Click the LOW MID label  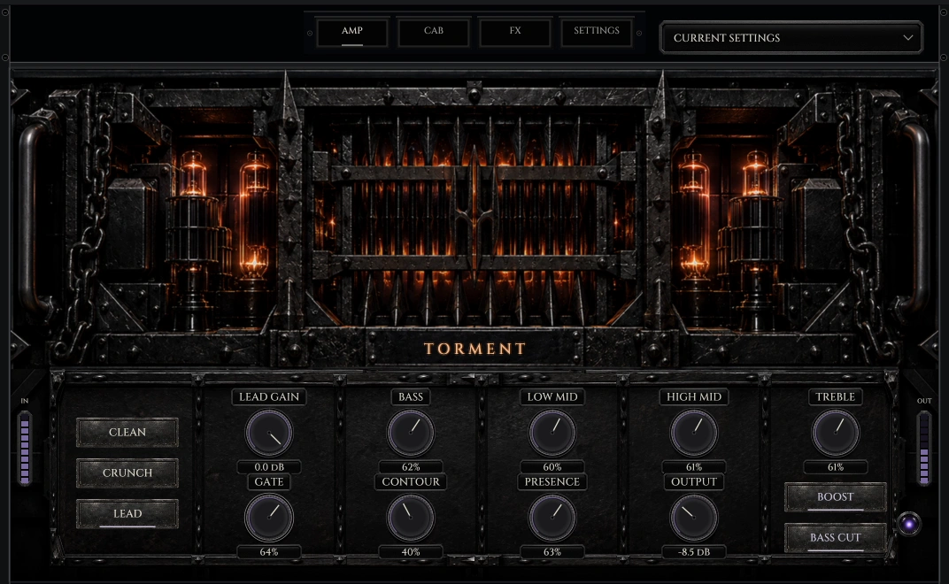pos(552,397)
